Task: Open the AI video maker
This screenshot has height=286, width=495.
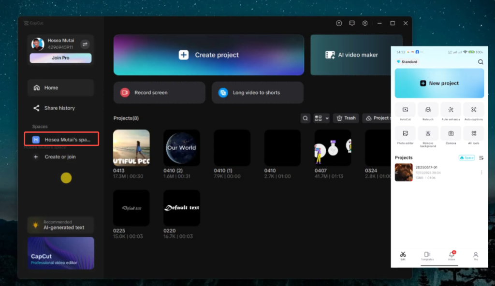Action: [x=351, y=55]
